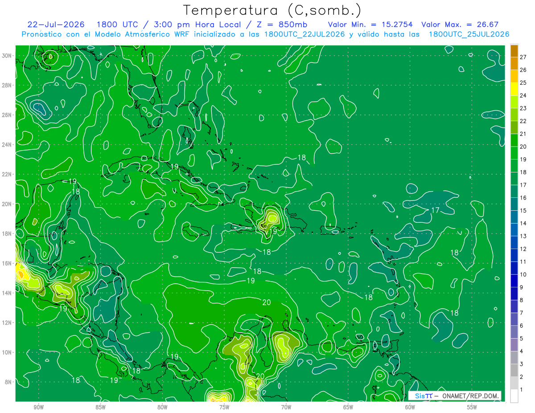Click the 90W longitude axis label
The image size is (535, 413).
(x=38, y=407)
